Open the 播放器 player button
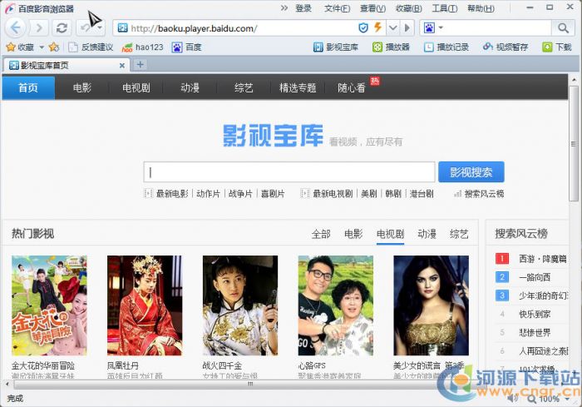582x407 pixels. 392,47
